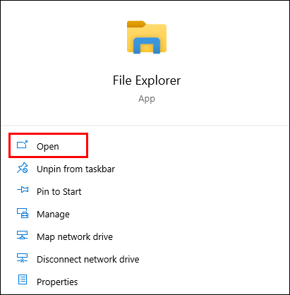
Task: Open the Properties text entry
Action: tap(57, 282)
